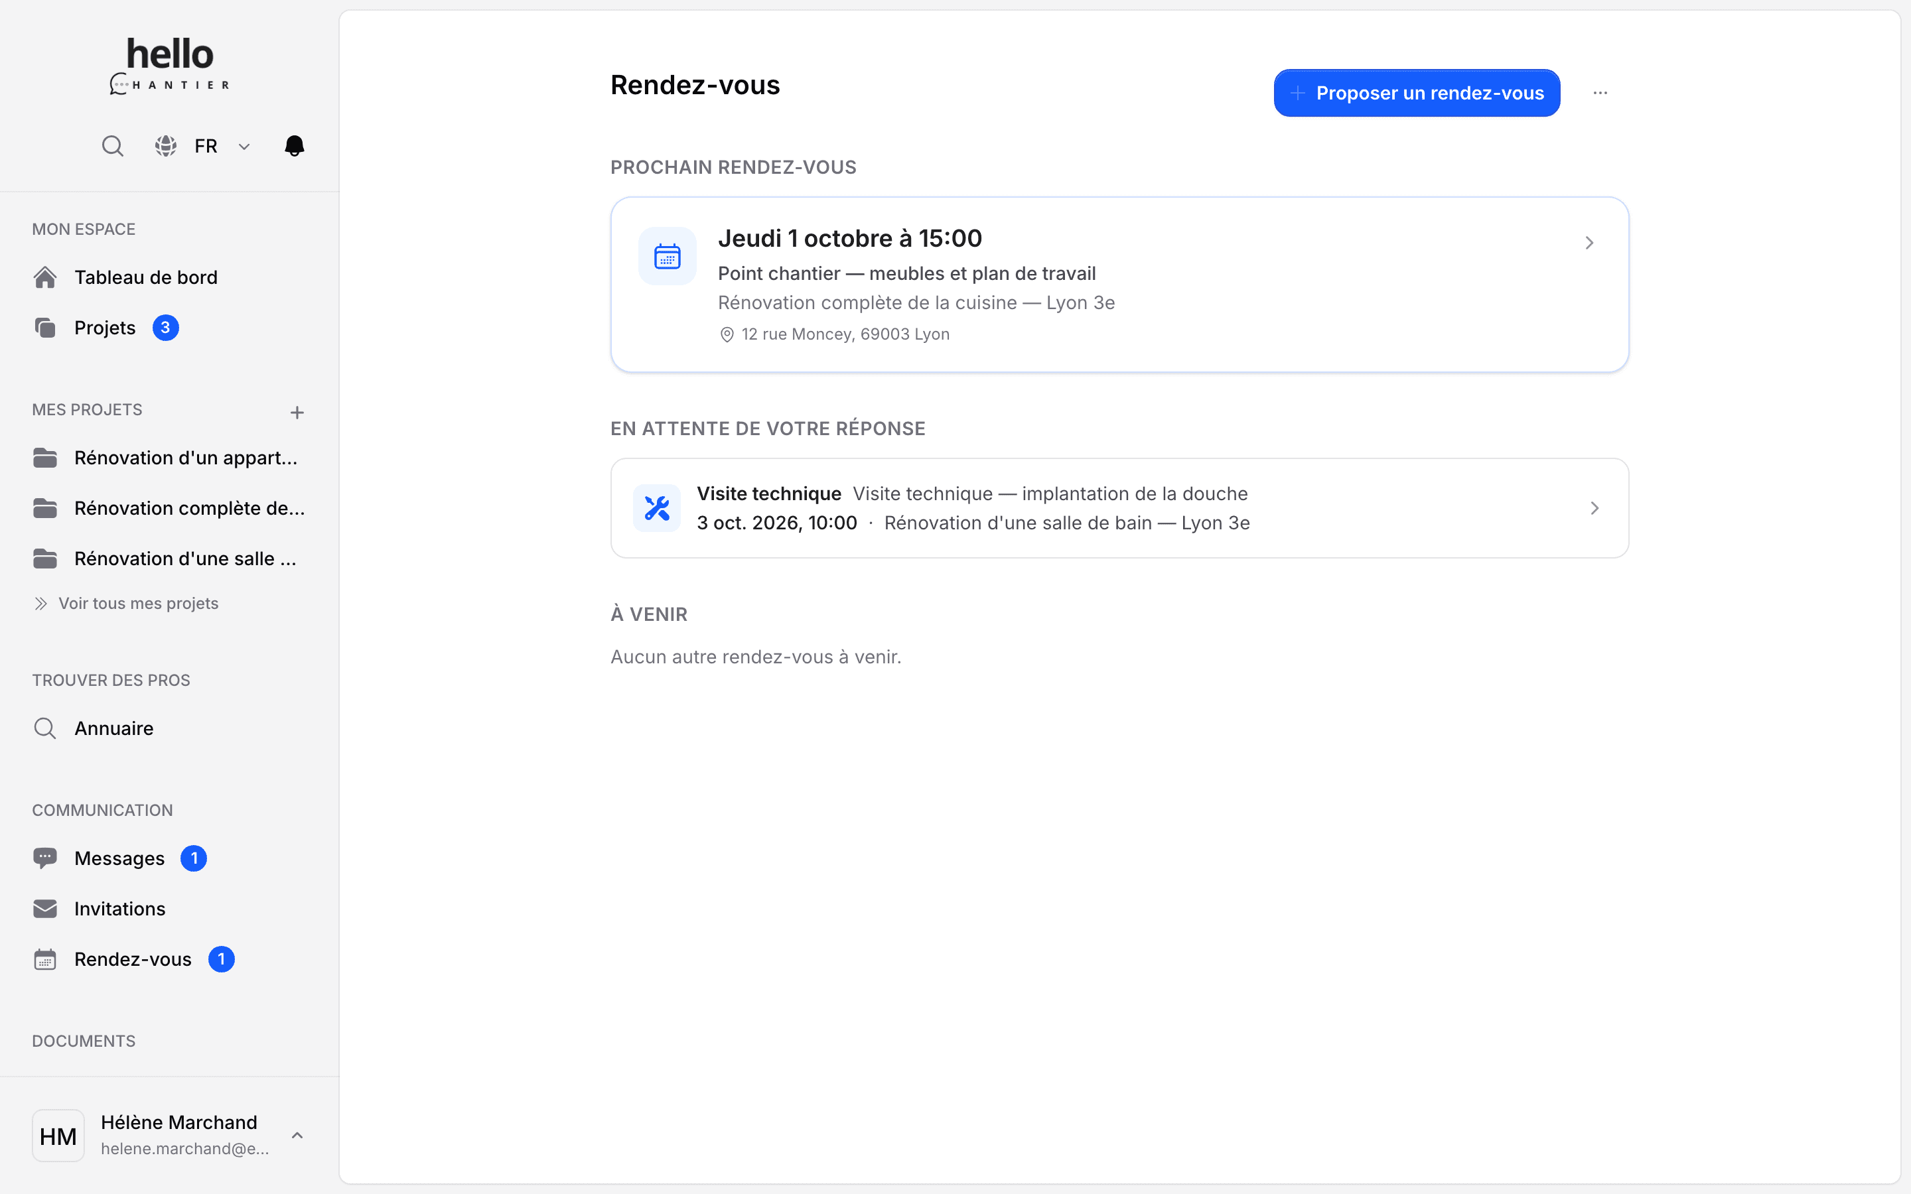
Task: Click the Projets badge showing 3
Action: pos(165,328)
